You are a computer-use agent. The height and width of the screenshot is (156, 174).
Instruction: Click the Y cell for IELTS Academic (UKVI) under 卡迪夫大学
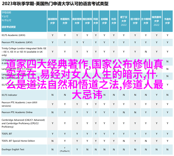tap(167, 35)
